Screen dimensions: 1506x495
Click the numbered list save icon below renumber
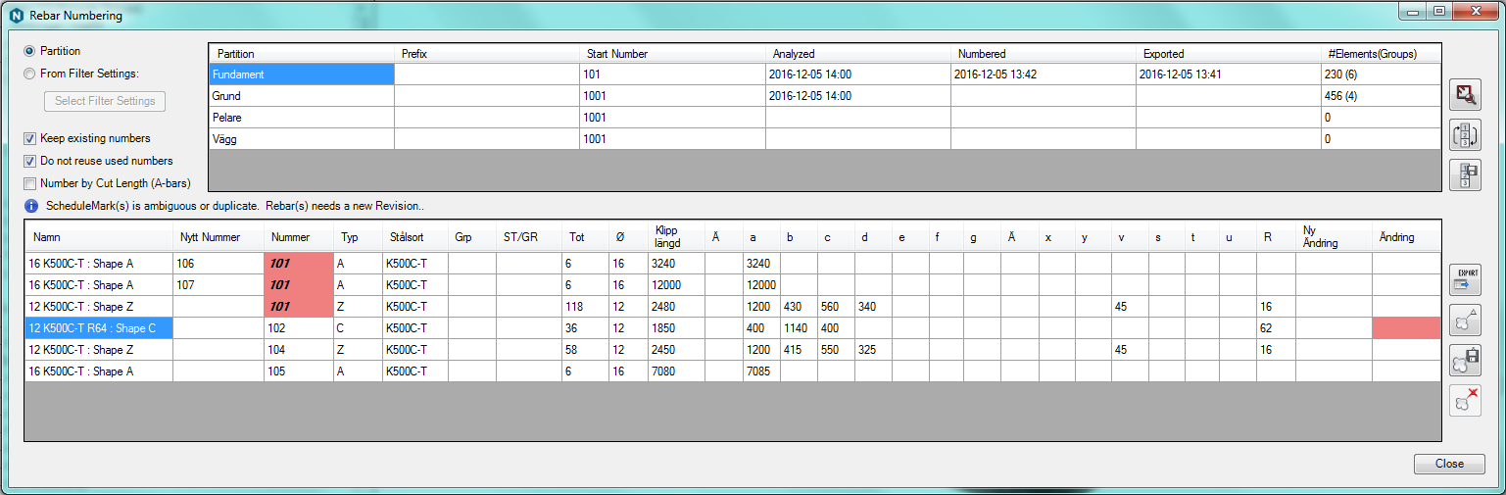point(1465,173)
